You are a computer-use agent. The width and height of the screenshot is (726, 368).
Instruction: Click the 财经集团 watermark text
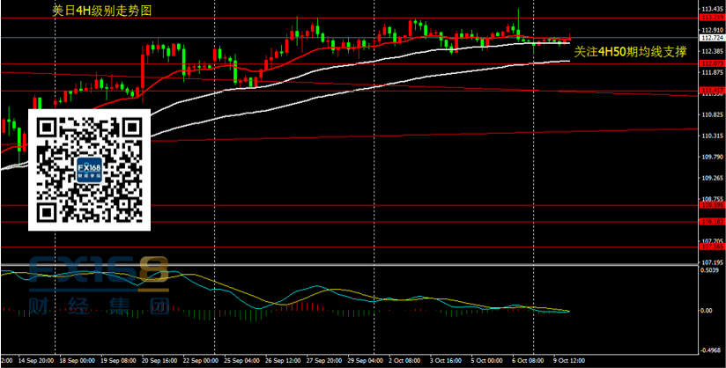click(x=85, y=308)
